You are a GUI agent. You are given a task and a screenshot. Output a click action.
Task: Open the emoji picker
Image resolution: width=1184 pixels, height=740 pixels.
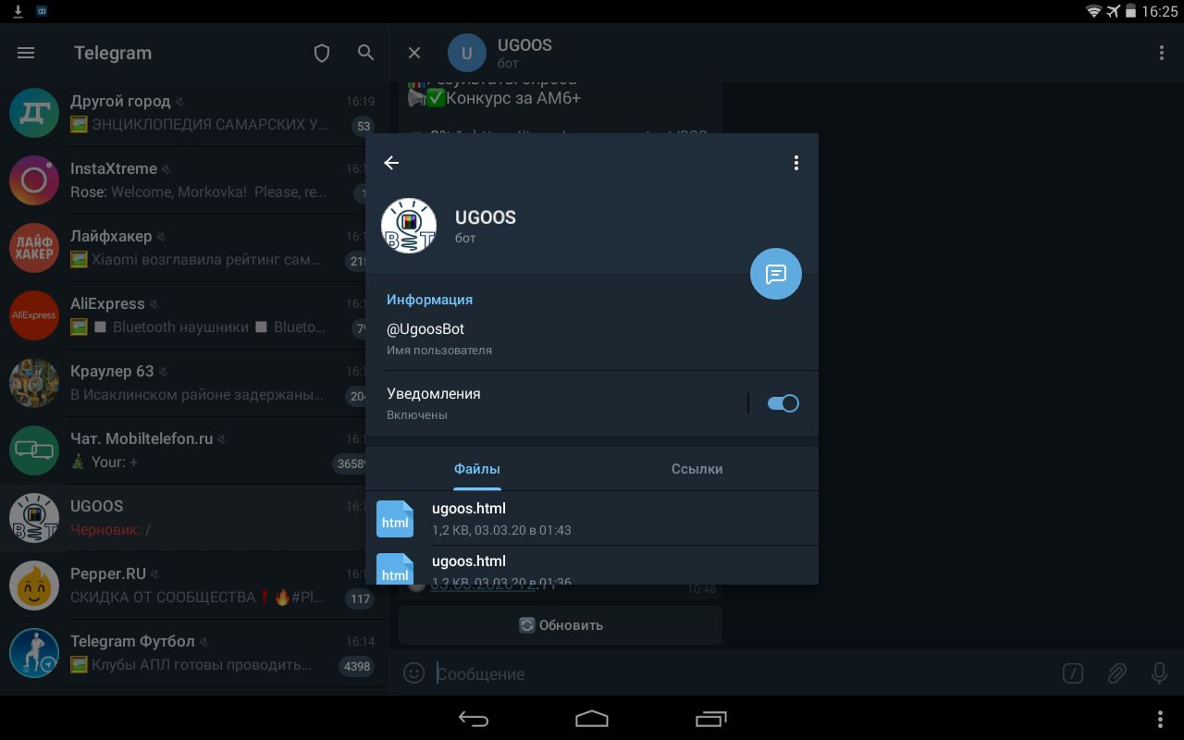[x=413, y=673]
